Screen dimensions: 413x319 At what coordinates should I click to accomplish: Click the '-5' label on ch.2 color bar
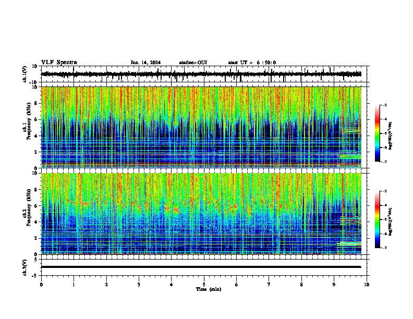coord(385,219)
